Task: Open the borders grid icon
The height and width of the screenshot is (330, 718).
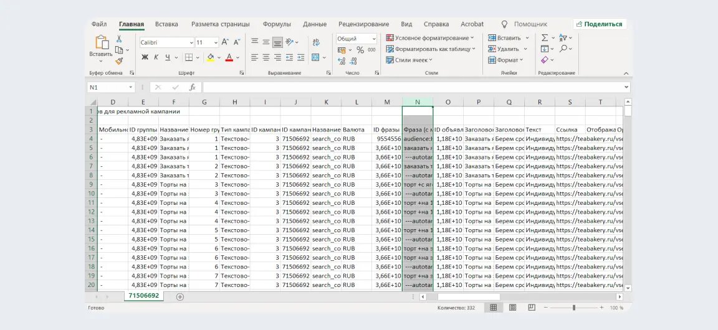Action: point(189,57)
